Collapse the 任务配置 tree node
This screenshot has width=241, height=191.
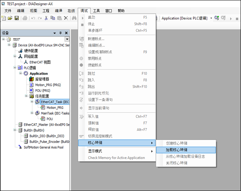(x=26, y=96)
